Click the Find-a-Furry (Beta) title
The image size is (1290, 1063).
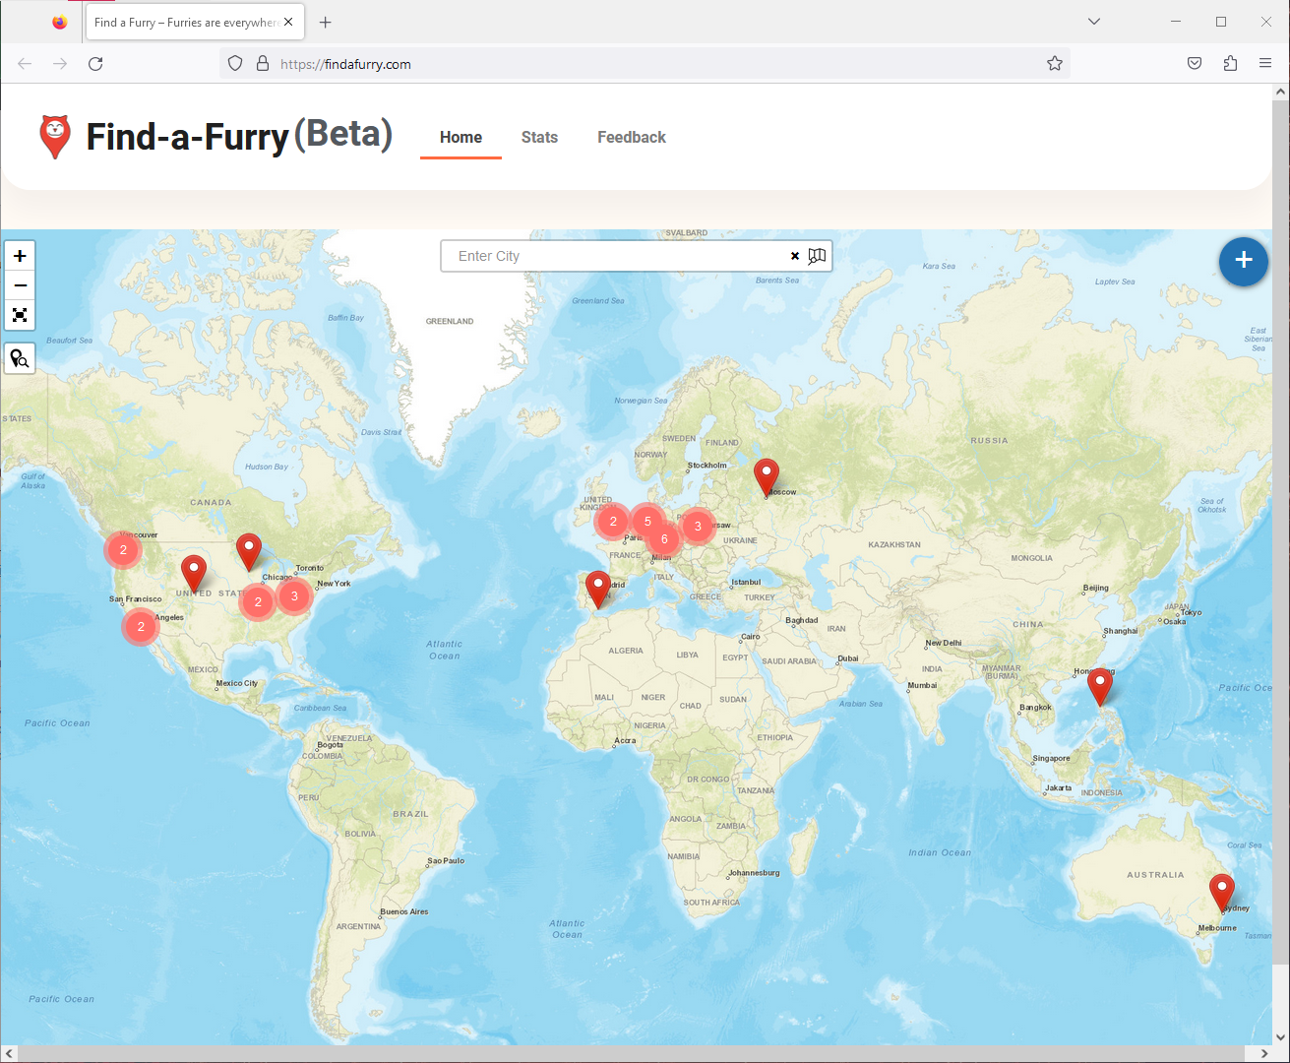(x=239, y=136)
